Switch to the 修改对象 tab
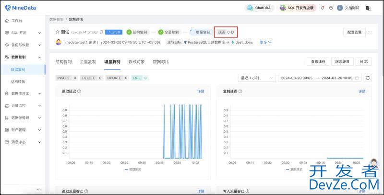The width and height of the screenshot is (384, 195). point(137,62)
